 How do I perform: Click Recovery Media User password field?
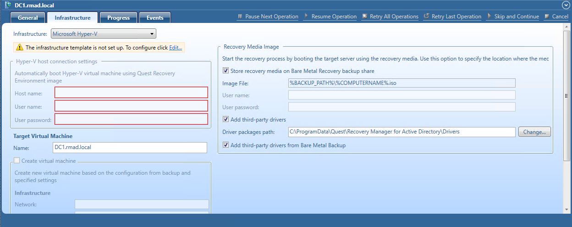tap(402, 107)
